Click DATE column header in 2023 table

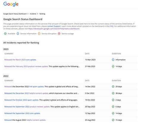pyautogui.click(x=87, y=54)
